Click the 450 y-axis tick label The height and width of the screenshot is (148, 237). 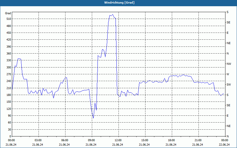point(9,33)
